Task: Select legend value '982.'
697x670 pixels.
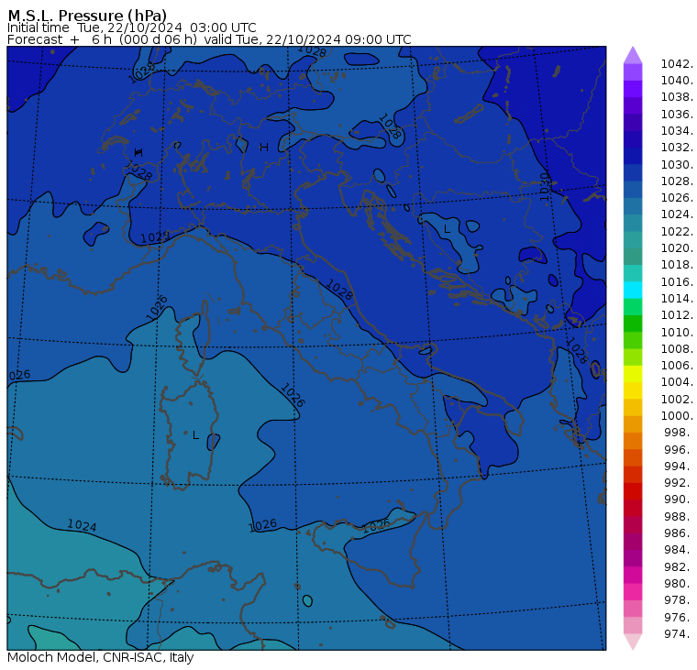Action: (x=679, y=567)
